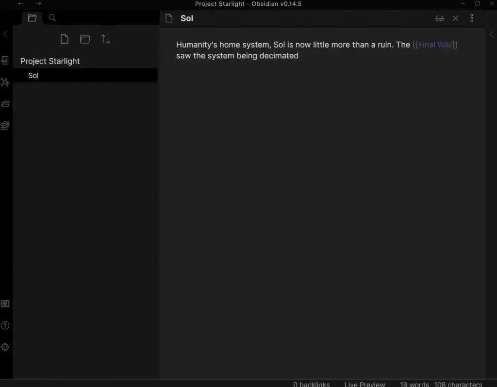Open another vault via the vault icon
Image resolution: width=497 pixels, height=387 pixels.
5,304
